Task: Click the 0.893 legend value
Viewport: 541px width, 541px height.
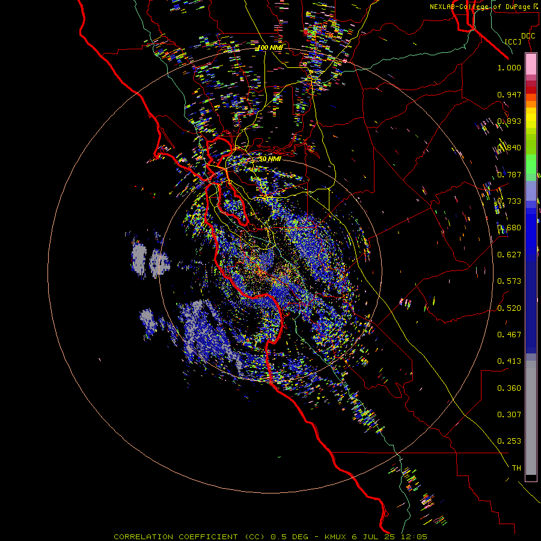Action: [x=509, y=121]
